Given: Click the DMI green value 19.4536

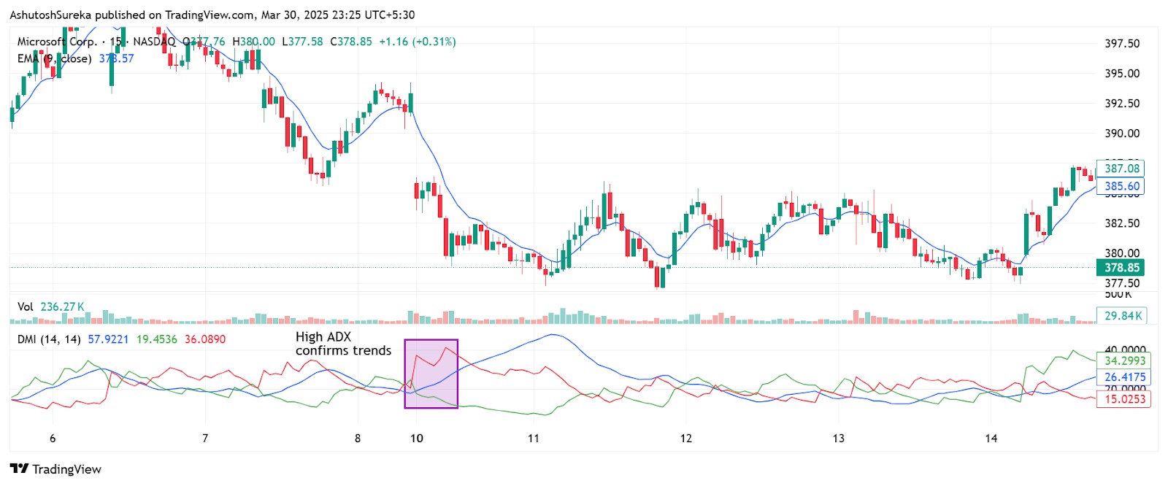Looking at the screenshot, I should [157, 339].
